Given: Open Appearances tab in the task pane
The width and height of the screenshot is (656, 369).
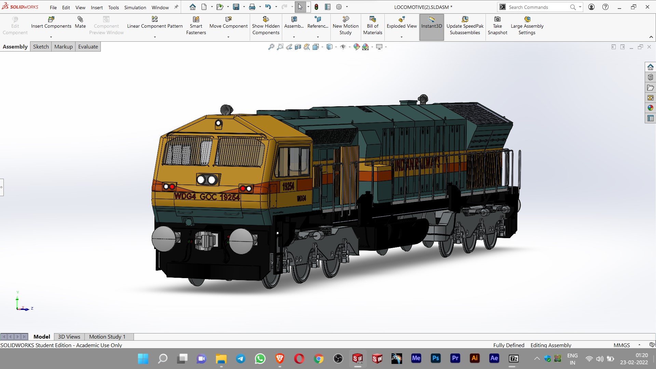Looking at the screenshot, I should pos(651,108).
